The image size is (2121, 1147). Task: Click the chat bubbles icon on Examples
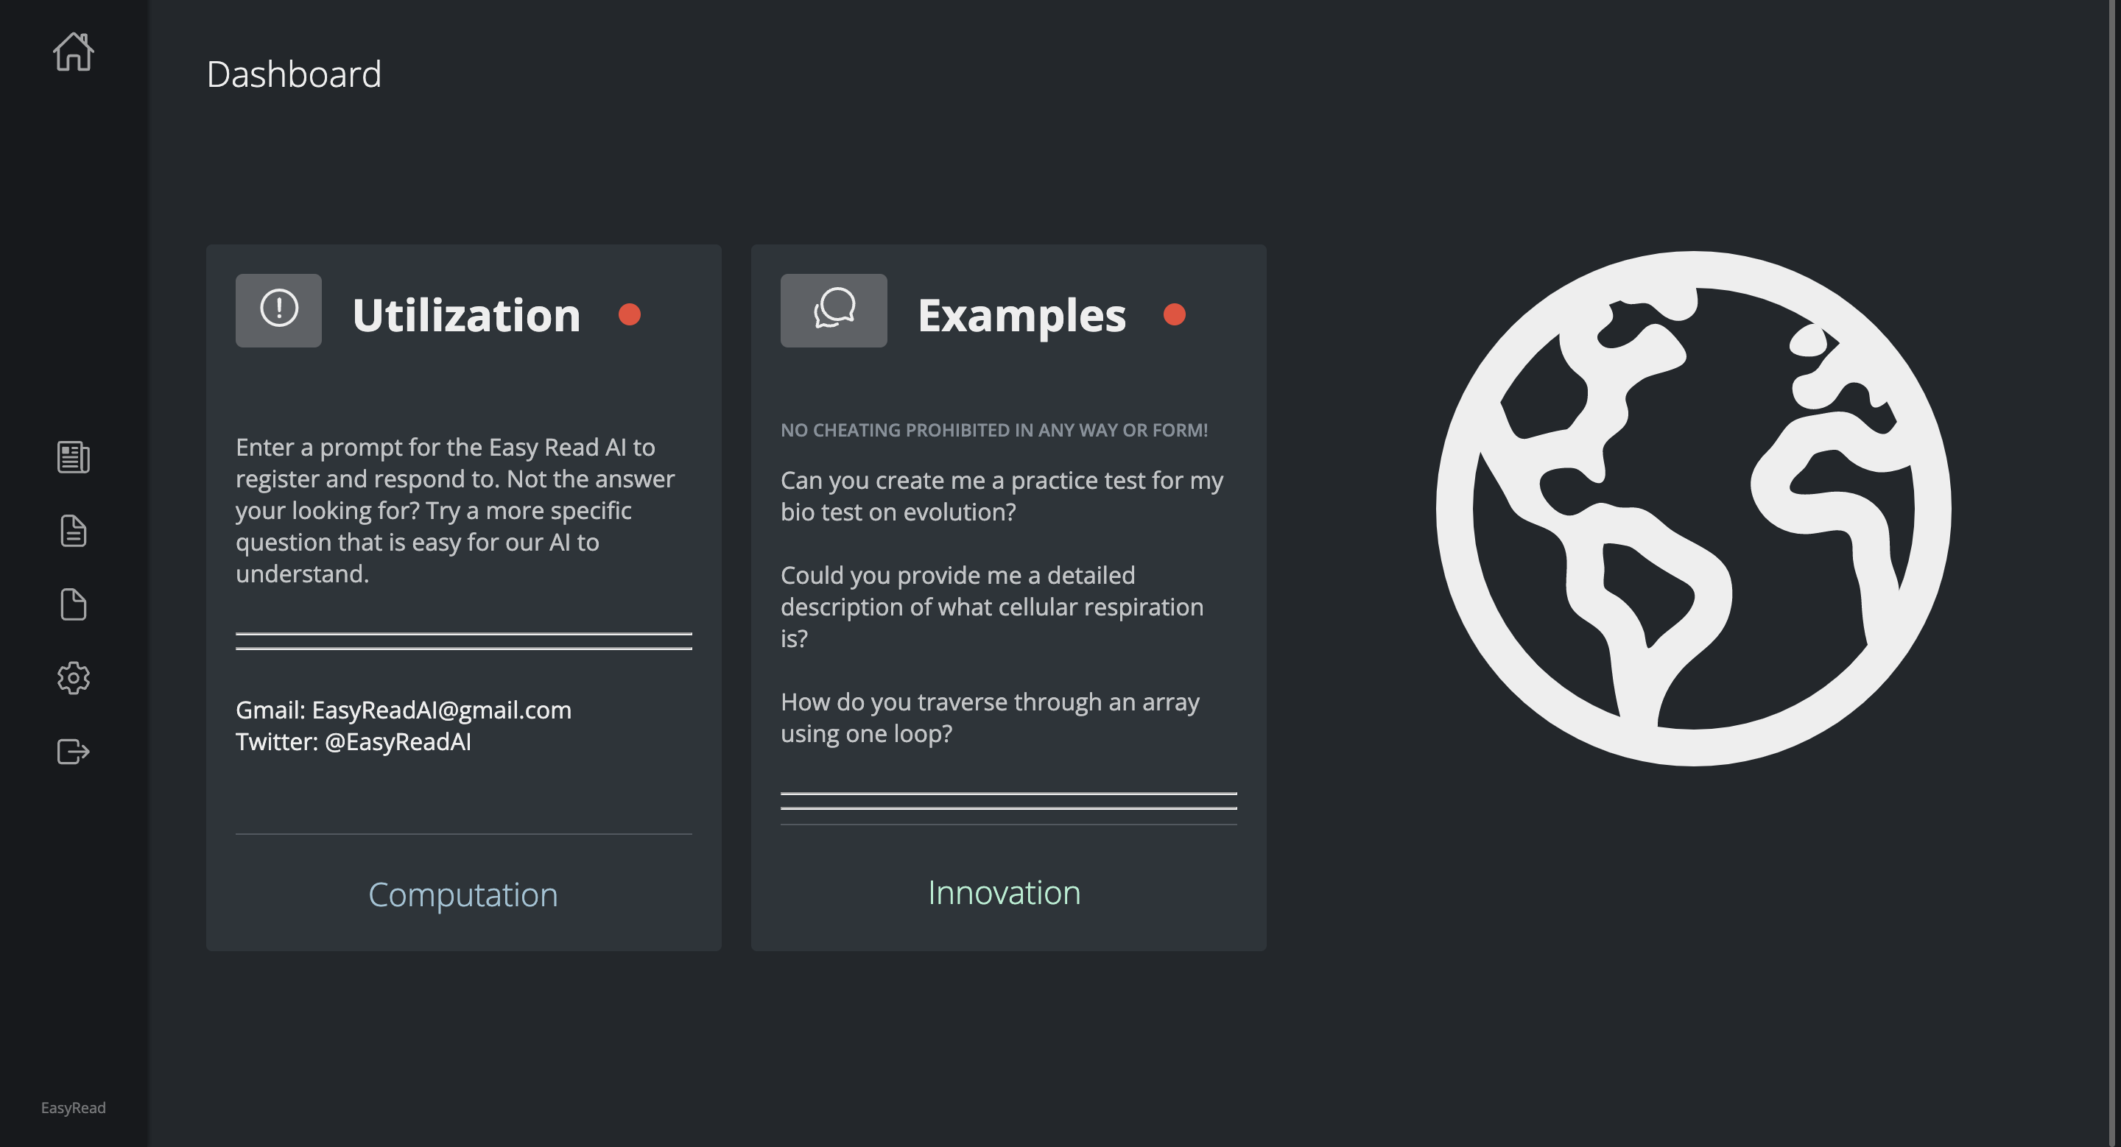(x=833, y=310)
